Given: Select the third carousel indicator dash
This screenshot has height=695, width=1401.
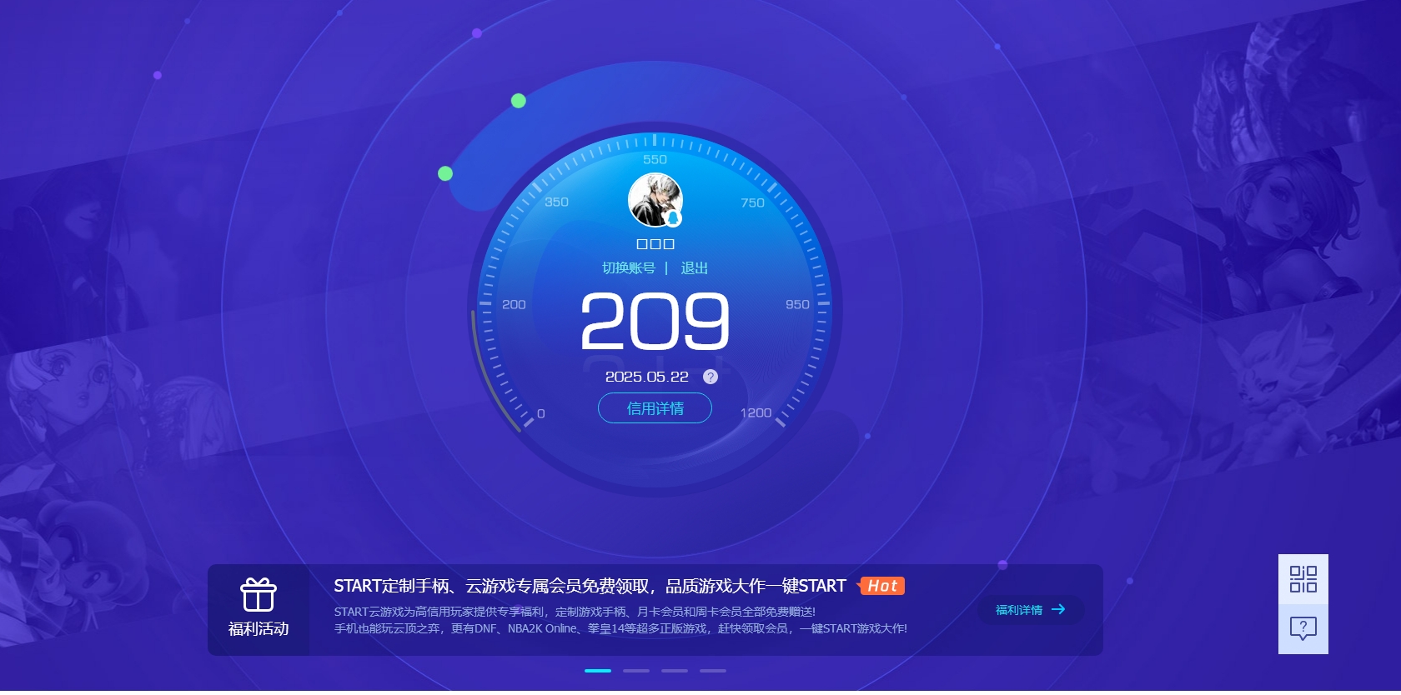Looking at the screenshot, I should (x=675, y=671).
